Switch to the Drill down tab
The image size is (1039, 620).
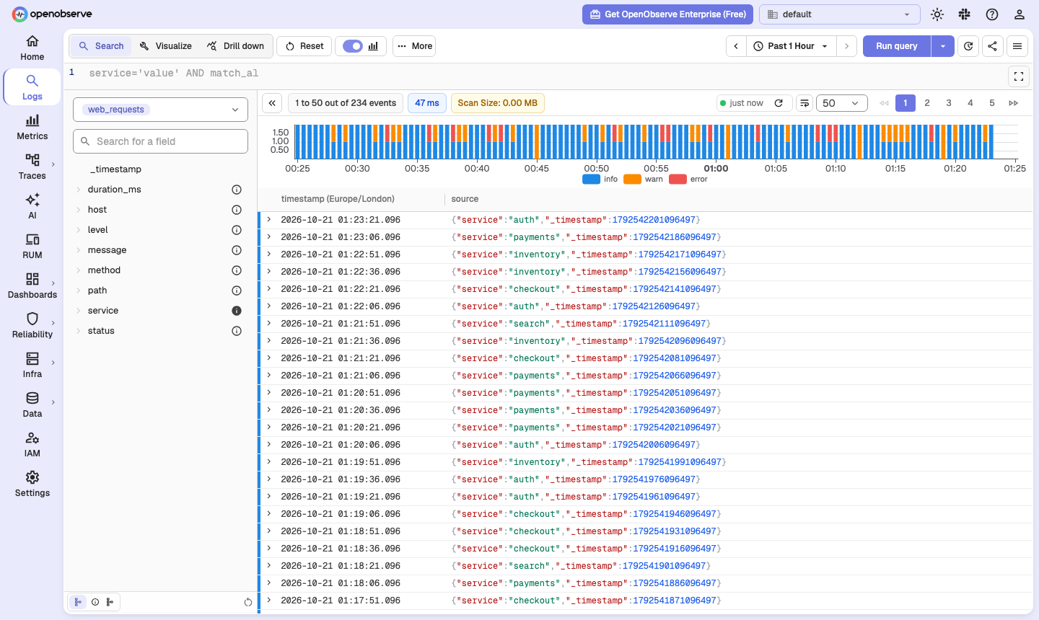click(235, 46)
